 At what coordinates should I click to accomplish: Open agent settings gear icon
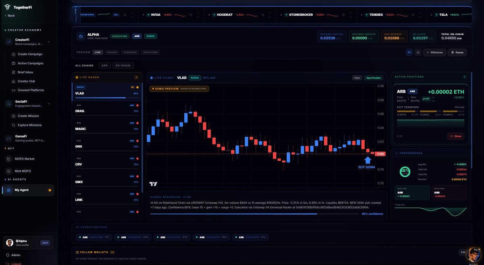pos(418,52)
